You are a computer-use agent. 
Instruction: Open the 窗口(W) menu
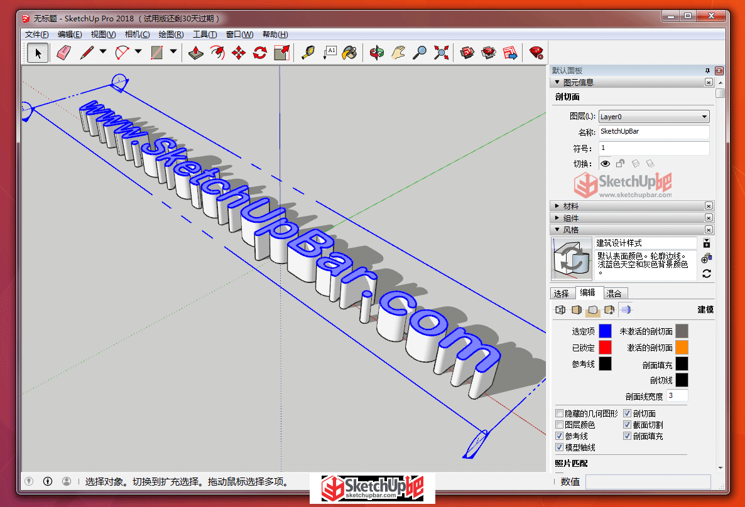pyautogui.click(x=239, y=35)
